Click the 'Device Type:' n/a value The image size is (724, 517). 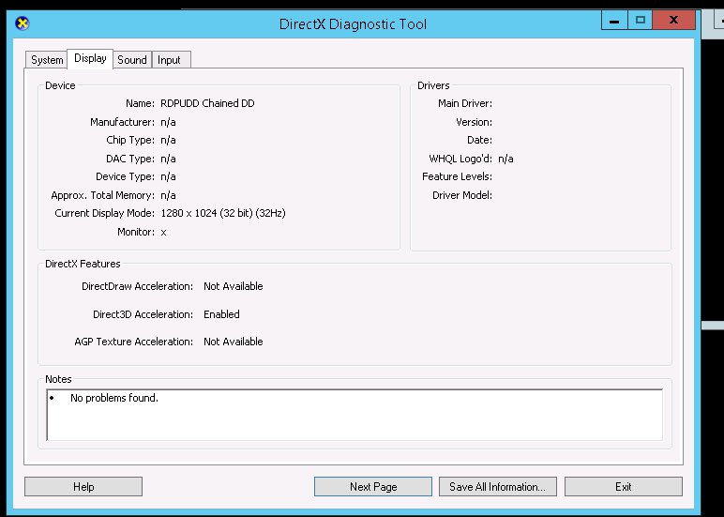click(168, 176)
